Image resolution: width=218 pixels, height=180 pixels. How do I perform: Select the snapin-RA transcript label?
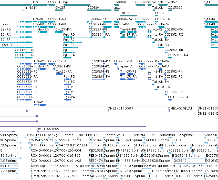121,24
